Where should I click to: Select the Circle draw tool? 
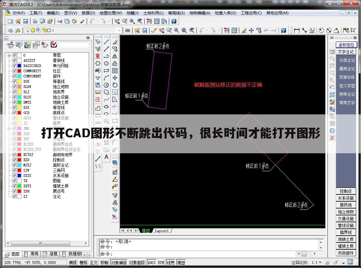(106, 85)
